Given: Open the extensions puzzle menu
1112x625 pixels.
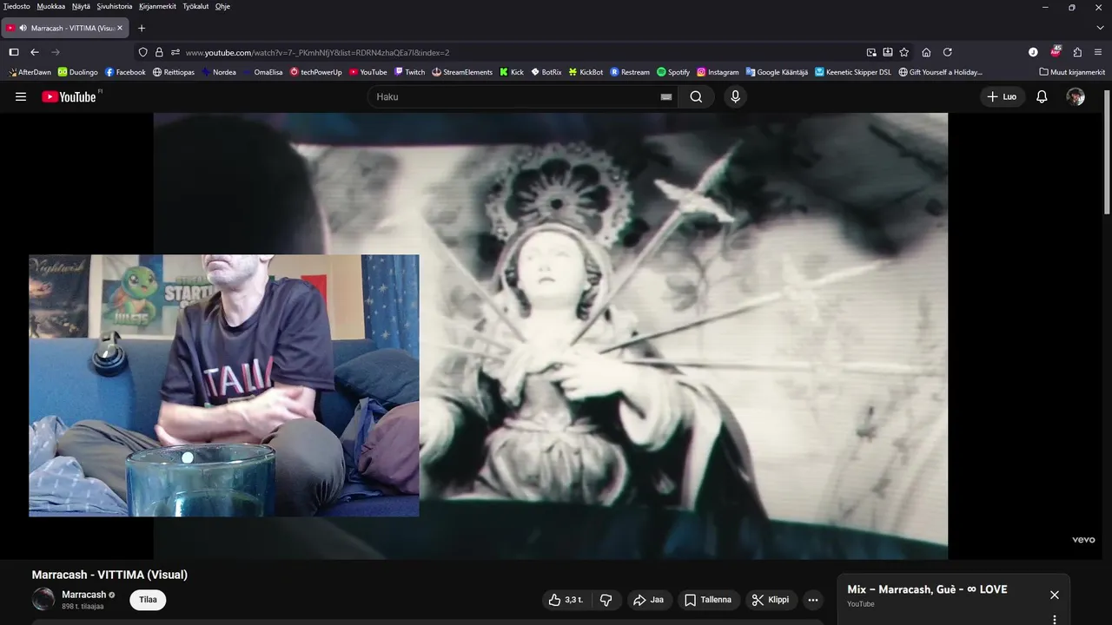Looking at the screenshot, I should pos(1077,52).
